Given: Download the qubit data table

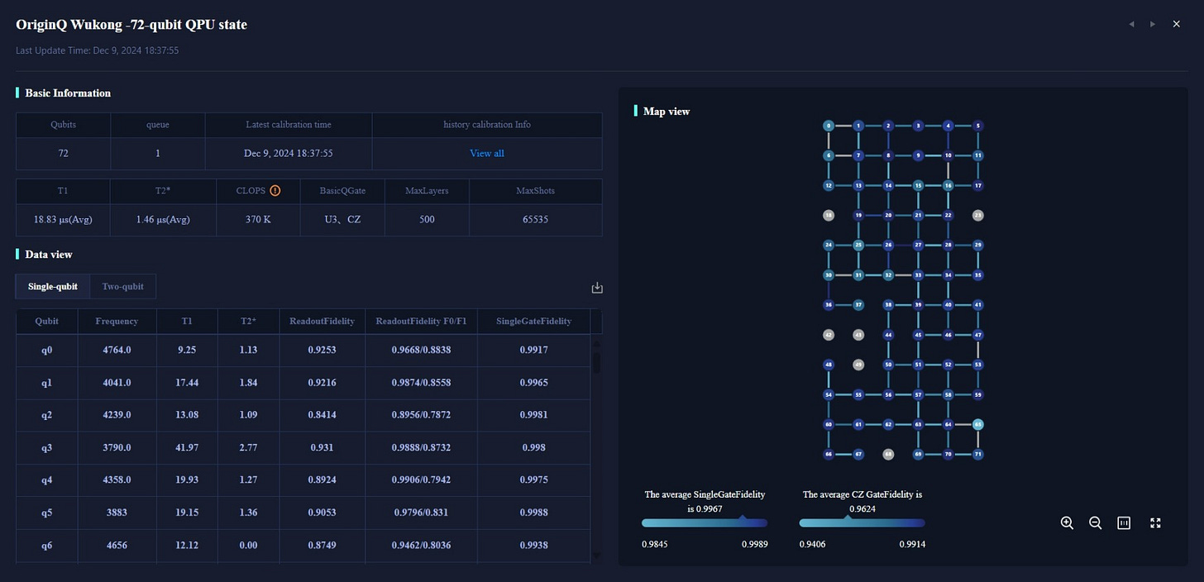Looking at the screenshot, I should click(x=597, y=288).
